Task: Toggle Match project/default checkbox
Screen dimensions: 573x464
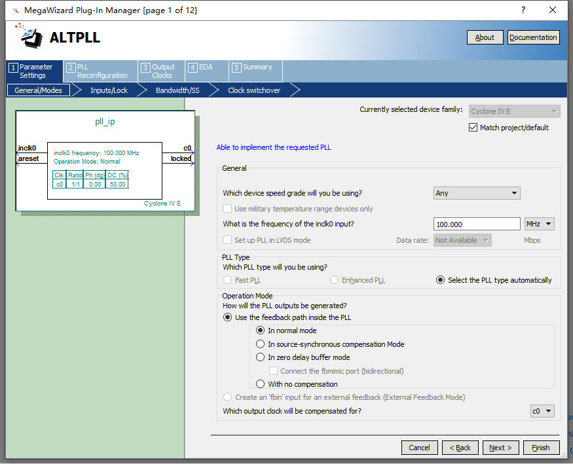Action: tap(473, 128)
